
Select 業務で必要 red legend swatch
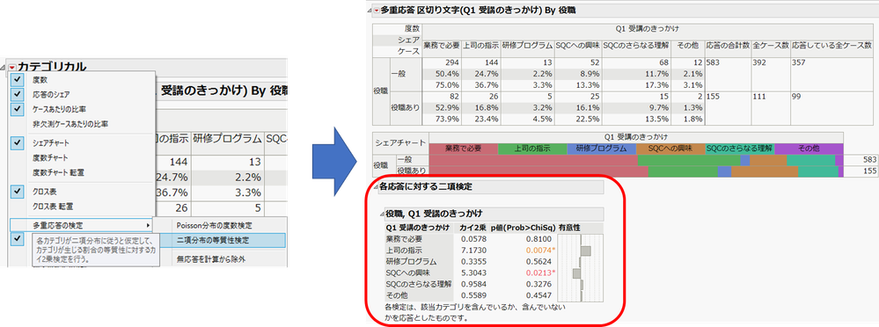tap(463, 149)
